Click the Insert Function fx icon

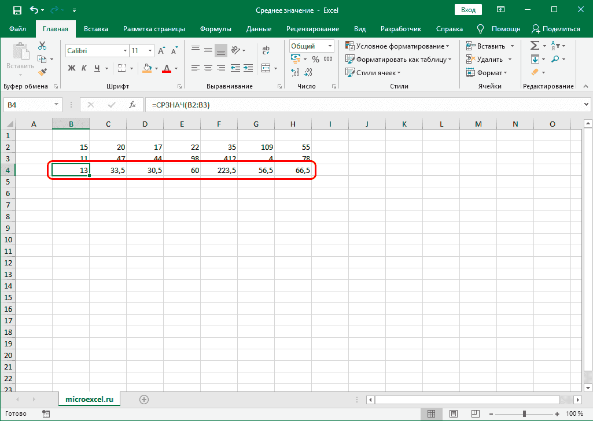pyautogui.click(x=132, y=105)
